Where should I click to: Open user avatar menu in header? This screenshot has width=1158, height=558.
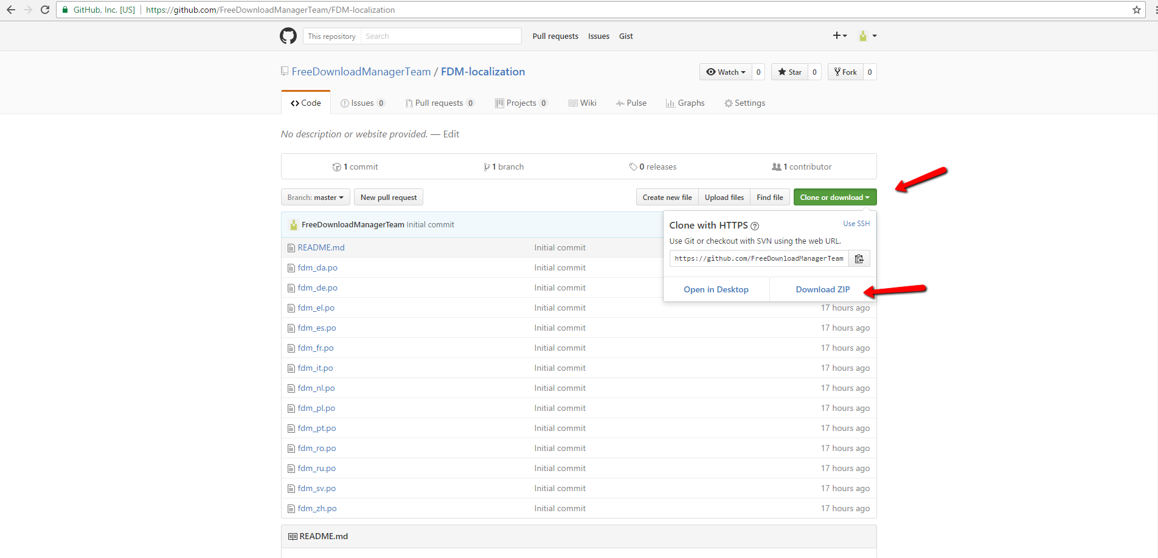tap(867, 36)
